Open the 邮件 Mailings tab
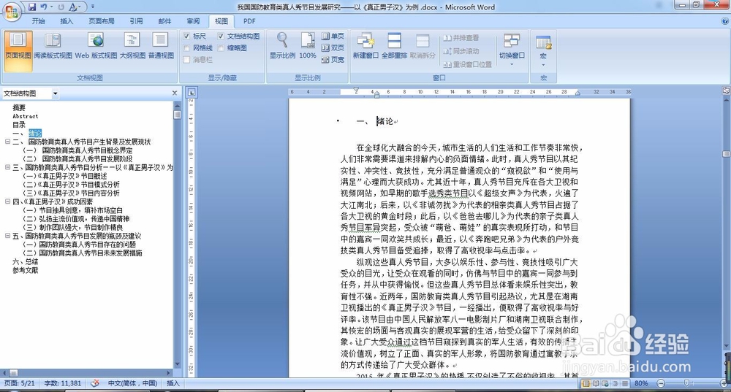This screenshot has width=731, height=392. tap(164, 21)
